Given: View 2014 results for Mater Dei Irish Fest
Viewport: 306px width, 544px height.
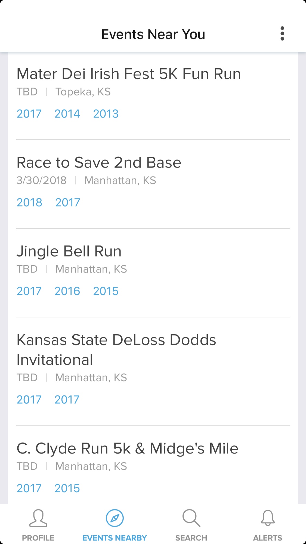Looking at the screenshot, I should (x=67, y=114).
